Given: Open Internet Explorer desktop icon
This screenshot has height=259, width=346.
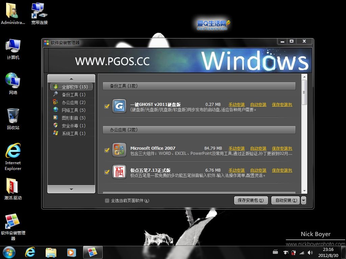Looking at the screenshot, I should (x=13, y=157).
